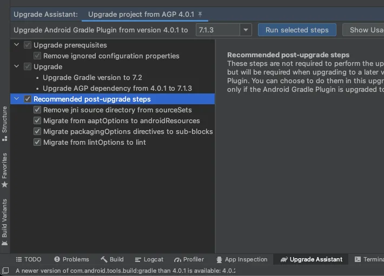Collapse the Upgrade prerequisites tree node

(x=17, y=45)
